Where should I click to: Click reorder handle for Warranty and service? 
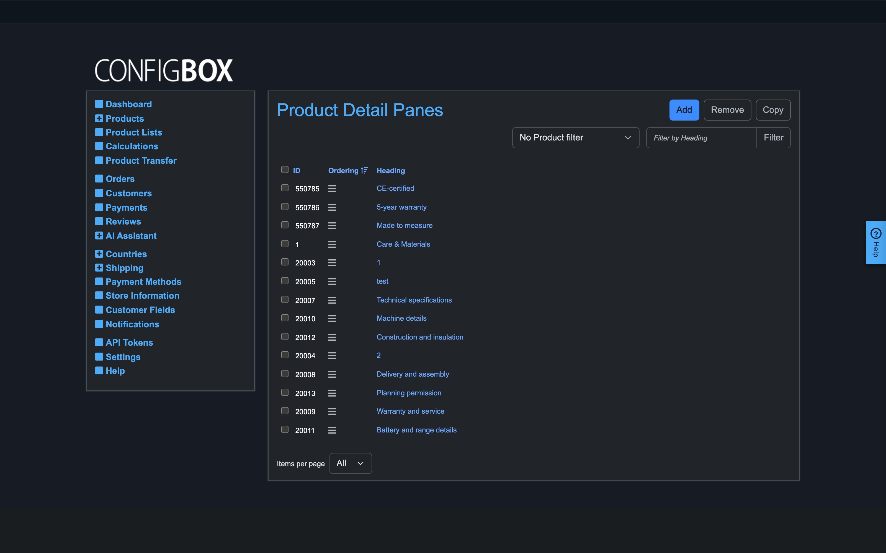point(332,411)
